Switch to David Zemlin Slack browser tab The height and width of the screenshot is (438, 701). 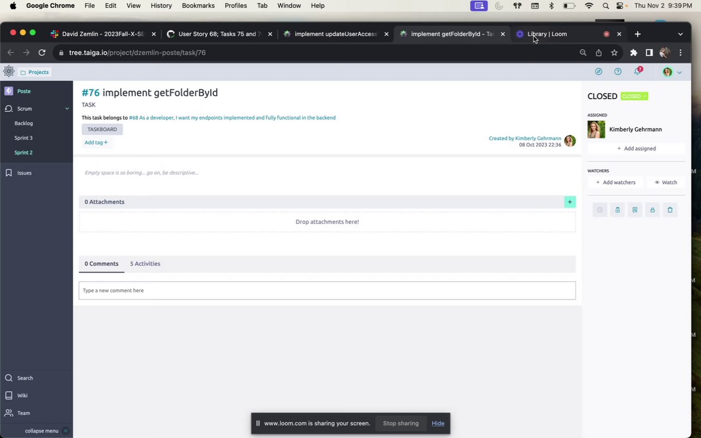pos(102,34)
